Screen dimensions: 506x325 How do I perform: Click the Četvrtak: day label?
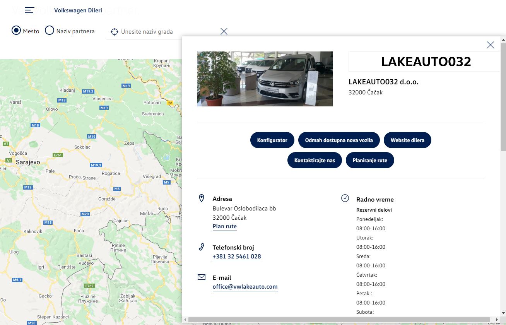pos(367,275)
